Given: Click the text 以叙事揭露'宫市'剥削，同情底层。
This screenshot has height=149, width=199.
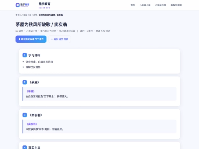Looking at the screenshot, I should pyautogui.click(x=45, y=129).
